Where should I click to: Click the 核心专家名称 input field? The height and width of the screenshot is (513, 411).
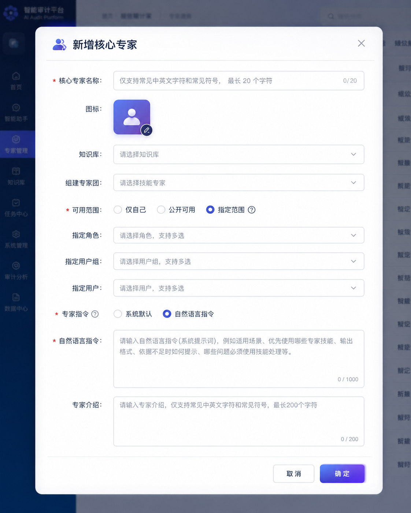pos(239,80)
